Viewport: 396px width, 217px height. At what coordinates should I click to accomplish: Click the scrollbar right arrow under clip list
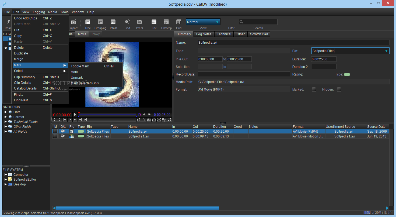pyautogui.click(x=387, y=208)
